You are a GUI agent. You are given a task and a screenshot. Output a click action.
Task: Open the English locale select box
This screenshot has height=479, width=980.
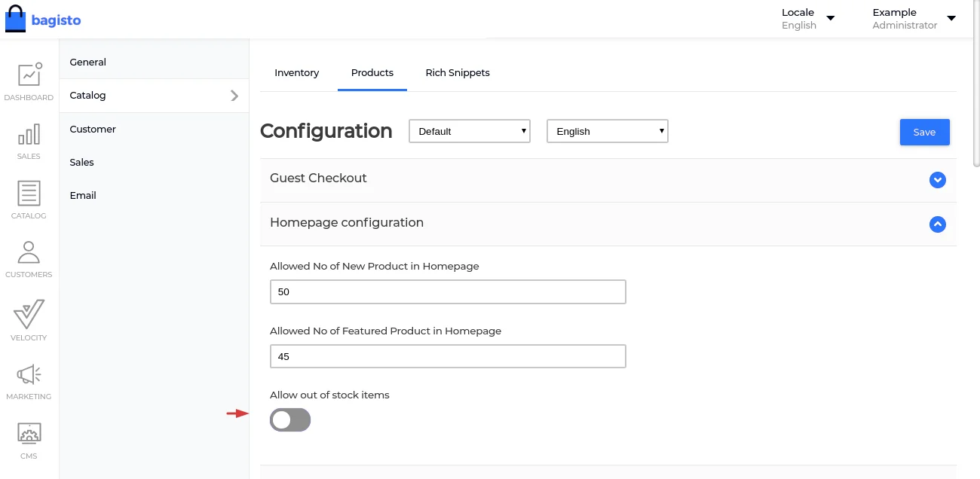(x=608, y=131)
